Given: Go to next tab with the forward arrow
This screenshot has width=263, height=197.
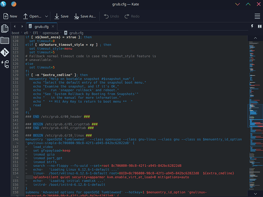Looking at the screenshot, I should (22, 26).
